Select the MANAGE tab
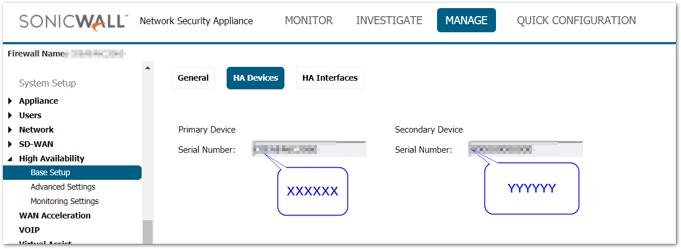This screenshot has height=249, width=681. pos(466,21)
